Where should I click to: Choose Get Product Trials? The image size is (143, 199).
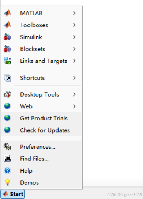(x=41, y=118)
